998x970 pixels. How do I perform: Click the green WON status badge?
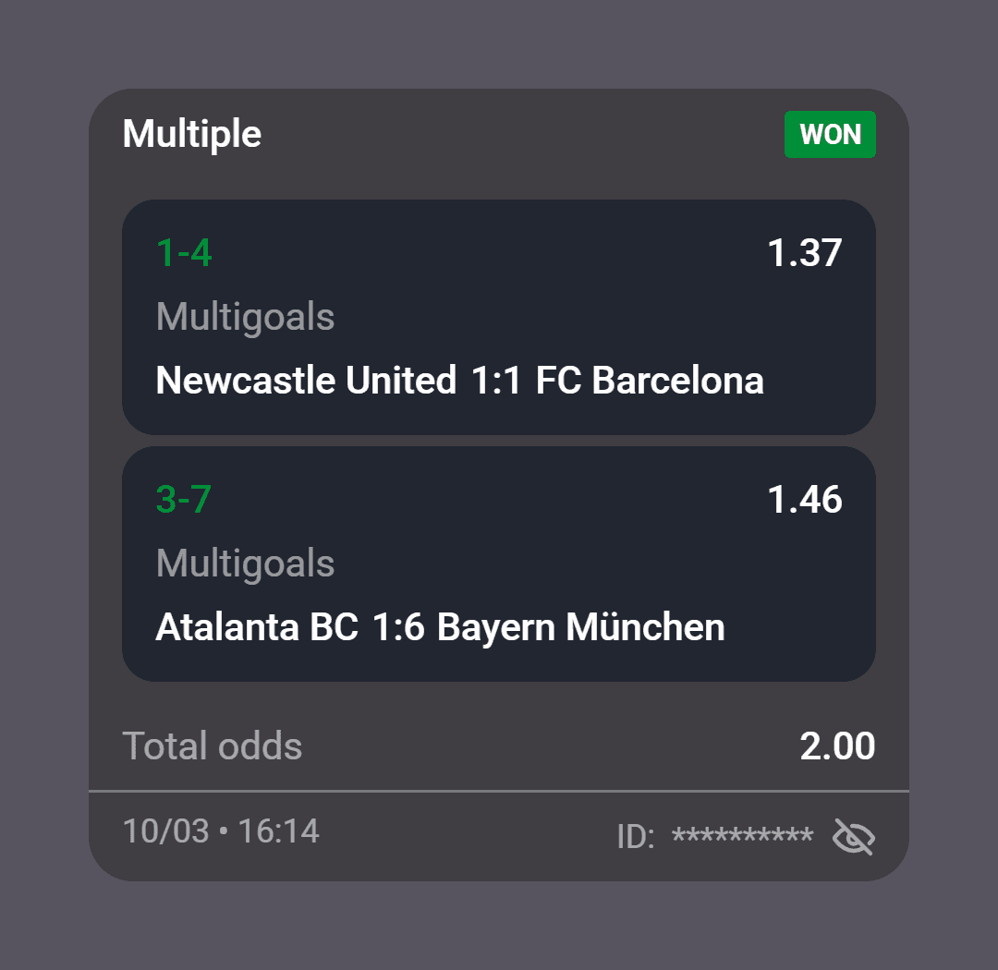(x=830, y=134)
